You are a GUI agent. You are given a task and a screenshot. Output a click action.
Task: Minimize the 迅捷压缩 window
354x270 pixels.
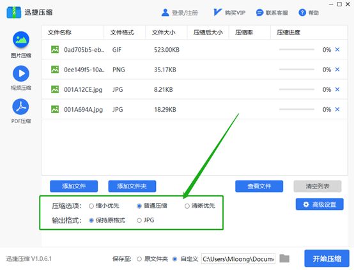[331, 4]
